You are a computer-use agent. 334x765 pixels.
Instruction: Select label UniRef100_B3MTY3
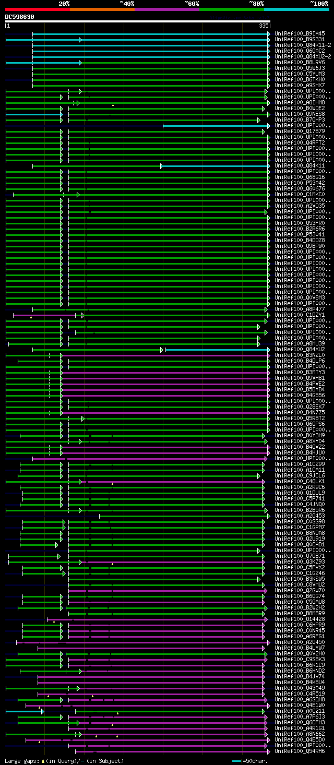[300, 372]
